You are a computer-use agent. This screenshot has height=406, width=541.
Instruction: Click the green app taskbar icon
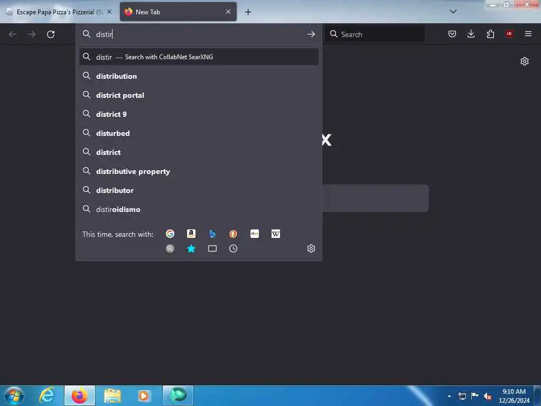point(178,395)
